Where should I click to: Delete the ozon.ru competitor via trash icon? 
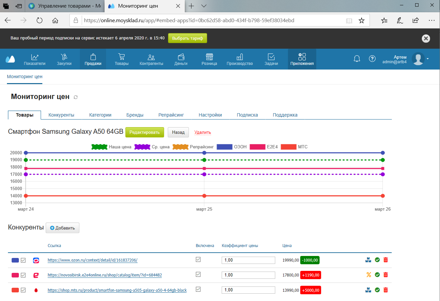pos(385,260)
